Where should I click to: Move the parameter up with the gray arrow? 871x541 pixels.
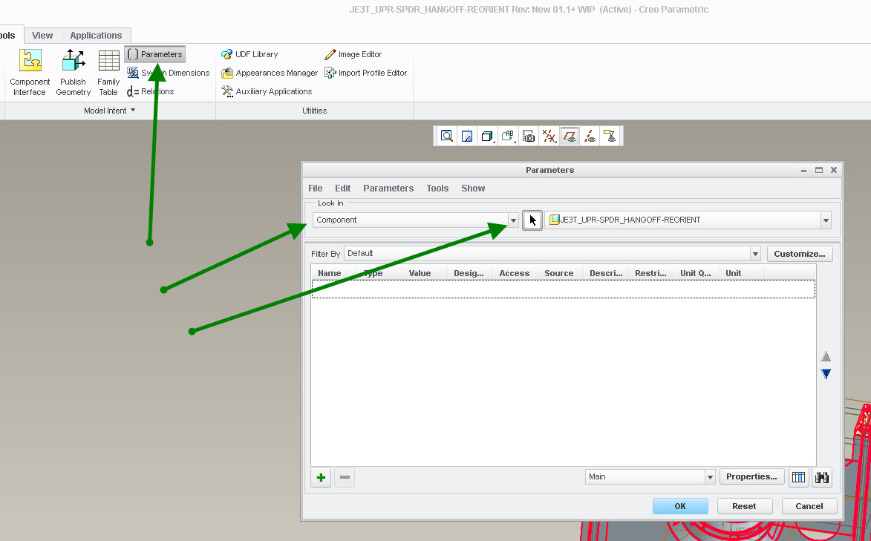tap(826, 357)
